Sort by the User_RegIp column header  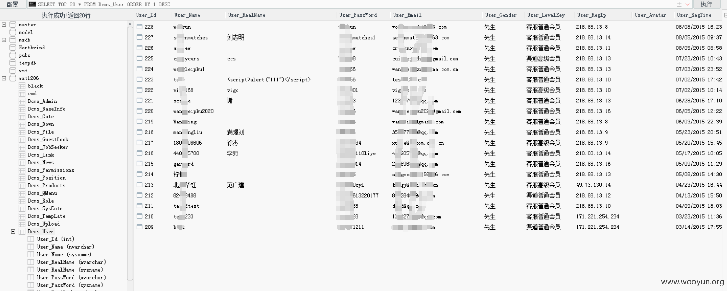click(x=591, y=15)
